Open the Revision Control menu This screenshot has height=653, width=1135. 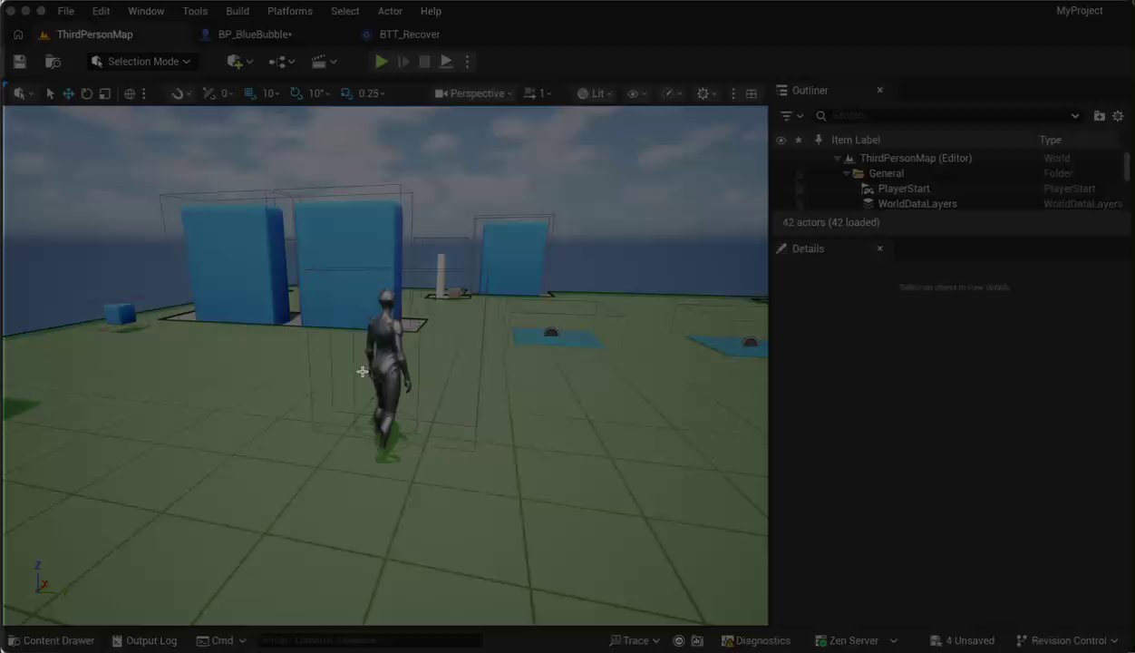(x=1068, y=640)
